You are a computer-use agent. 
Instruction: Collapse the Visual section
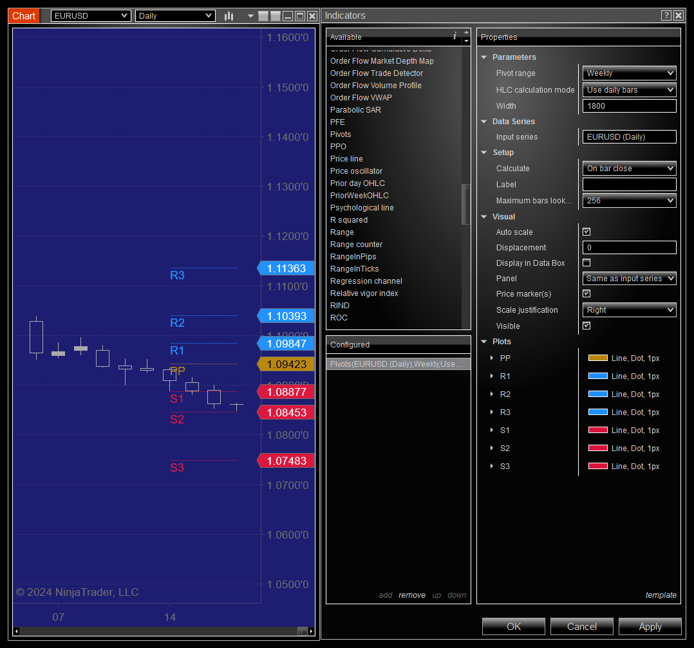(483, 217)
